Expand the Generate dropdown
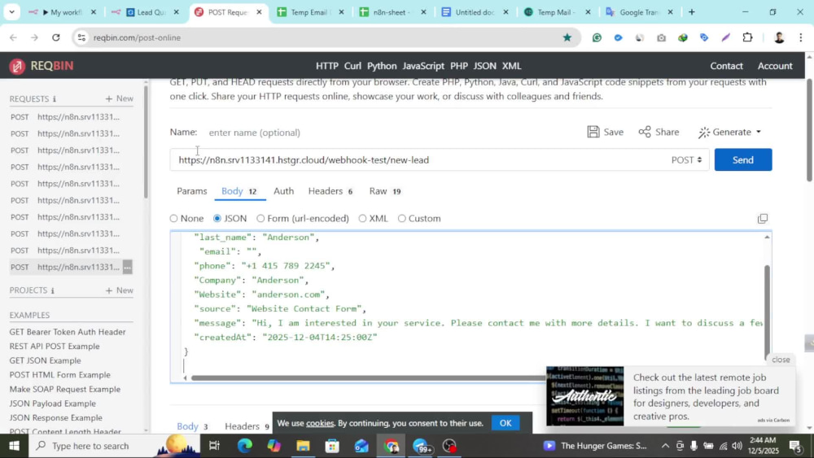The height and width of the screenshot is (458, 814). point(730,132)
